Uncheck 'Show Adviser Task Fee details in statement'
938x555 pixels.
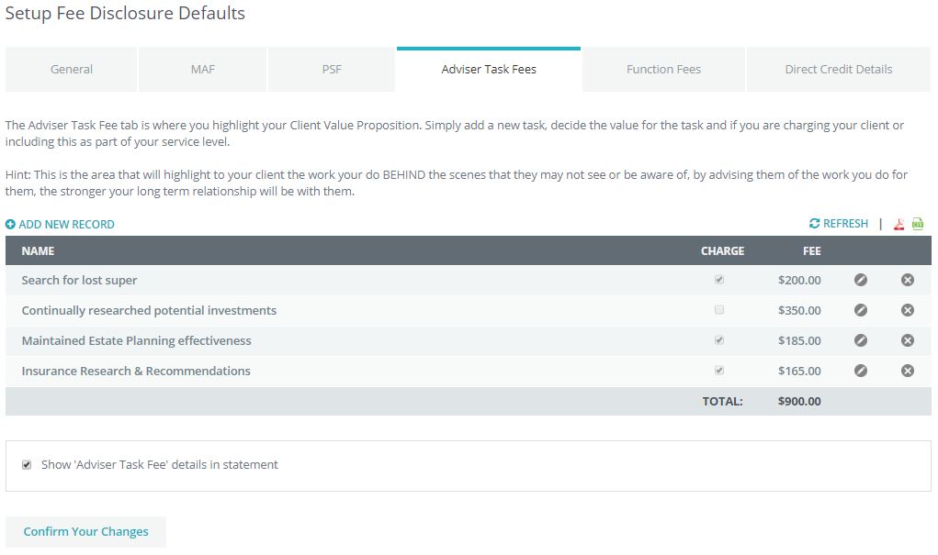click(x=27, y=465)
